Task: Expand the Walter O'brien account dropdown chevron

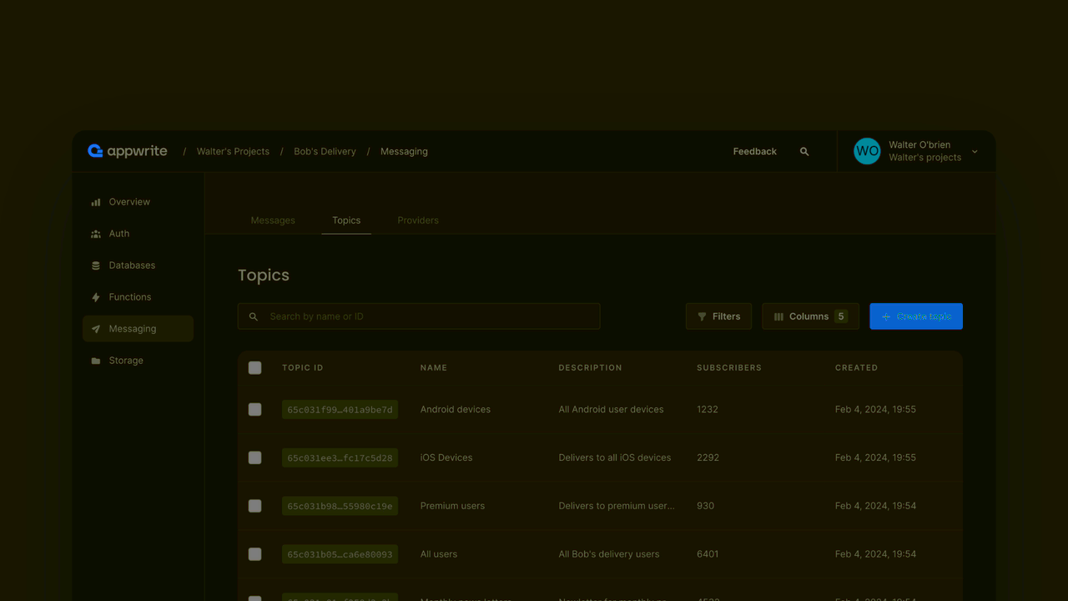Action: 975,152
